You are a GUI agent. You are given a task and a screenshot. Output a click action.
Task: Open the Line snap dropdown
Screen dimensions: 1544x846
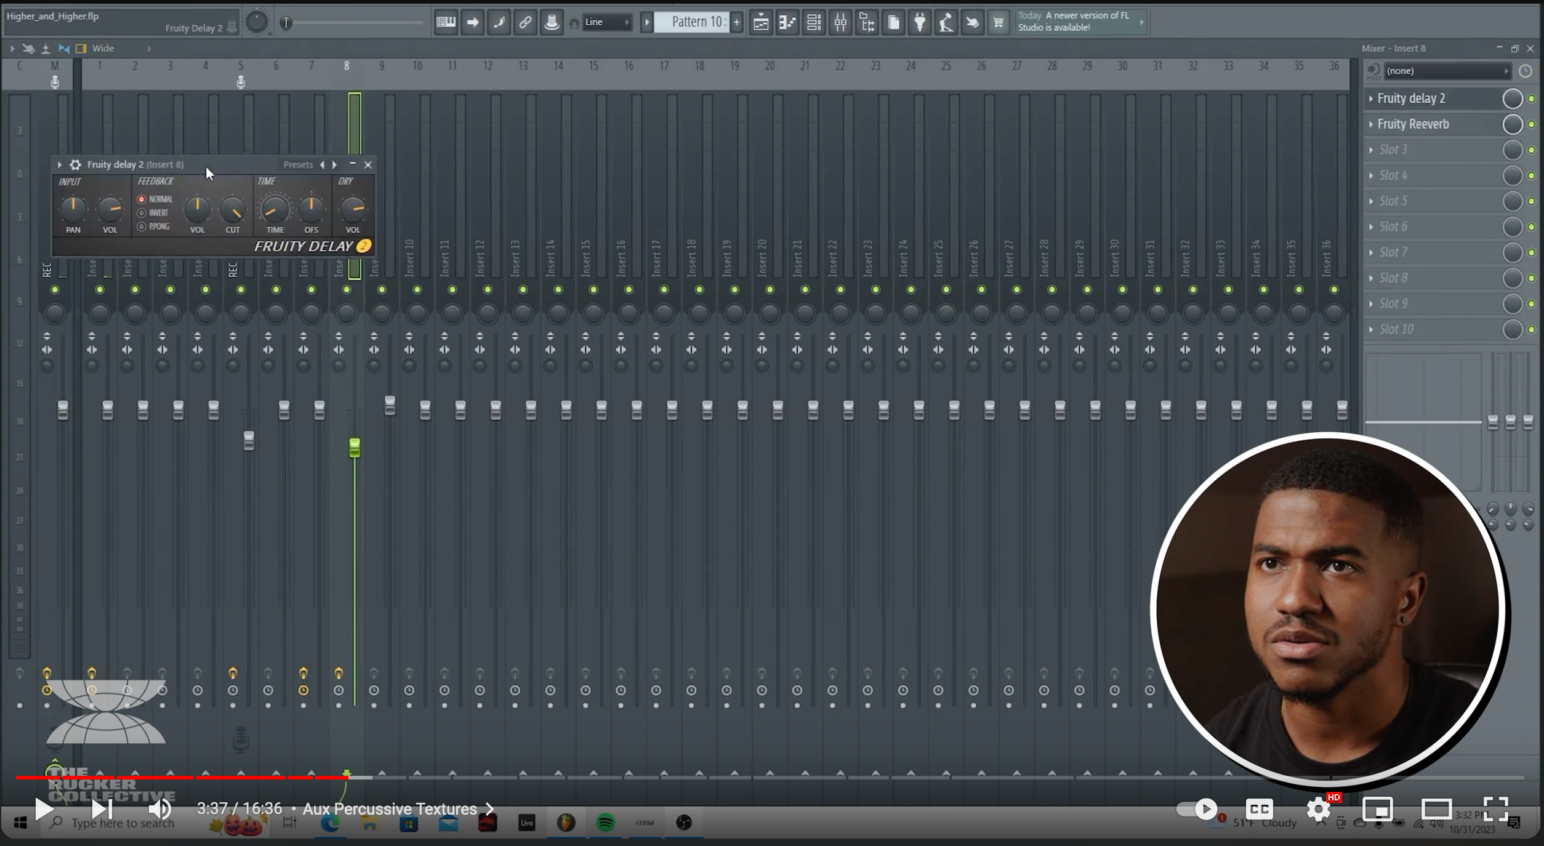pyautogui.click(x=606, y=22)
